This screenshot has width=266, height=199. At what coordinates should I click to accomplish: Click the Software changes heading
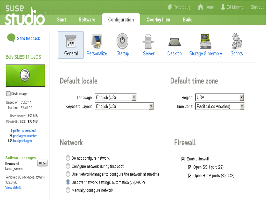(20, 158)
